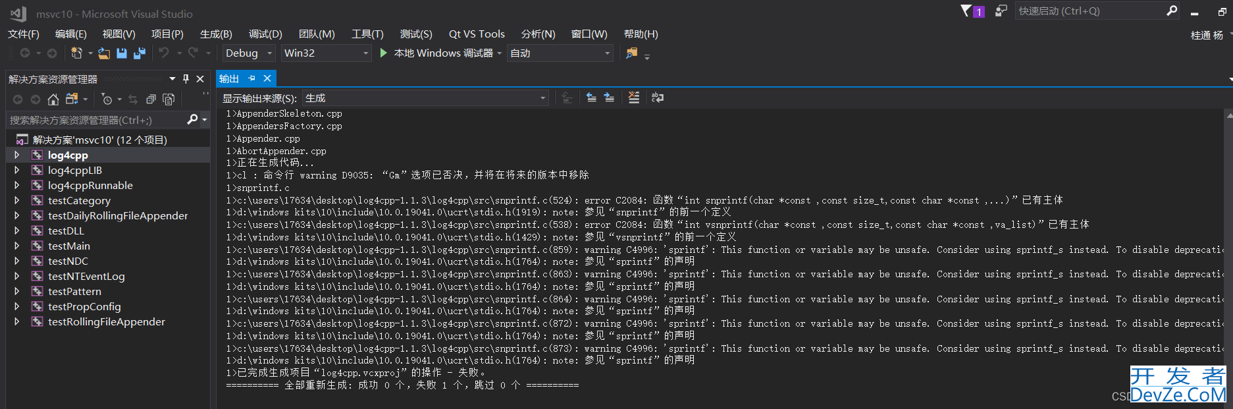1233x409 pixels.
Task: Click the Save All icon
Action: [140, 53]
